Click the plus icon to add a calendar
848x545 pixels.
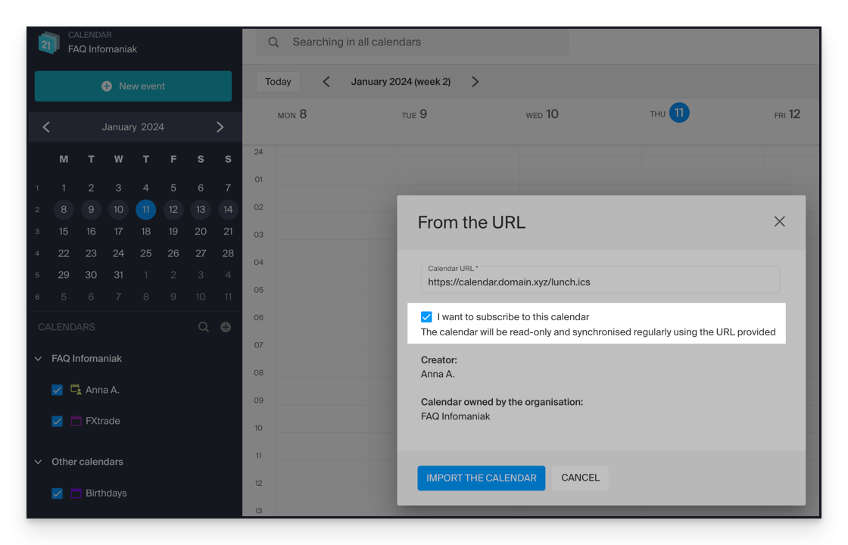(x=226, y=326)
